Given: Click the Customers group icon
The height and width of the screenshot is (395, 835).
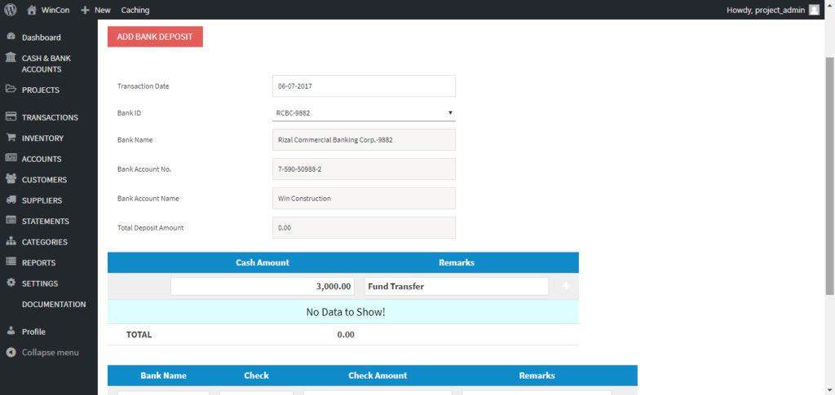Looking at the screenshot, I should 11,179.
